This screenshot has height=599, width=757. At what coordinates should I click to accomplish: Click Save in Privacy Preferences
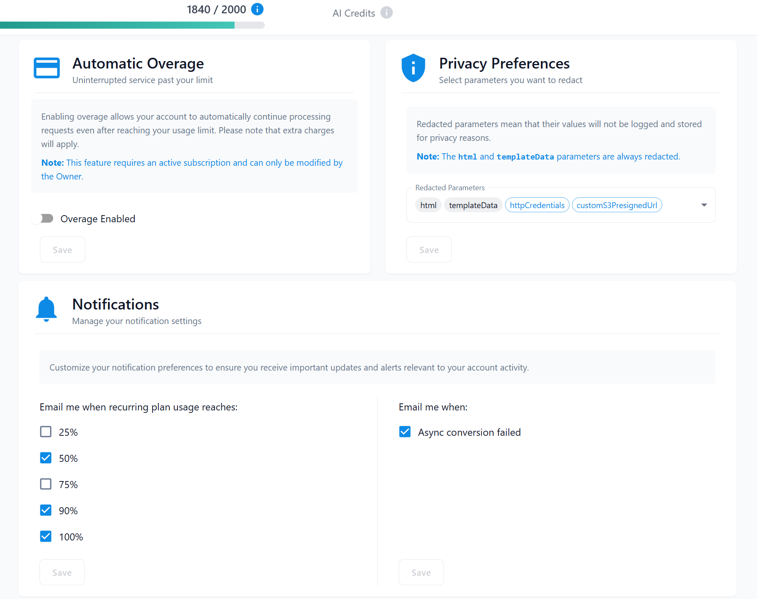pyautogui.click(x=429, y=249)
